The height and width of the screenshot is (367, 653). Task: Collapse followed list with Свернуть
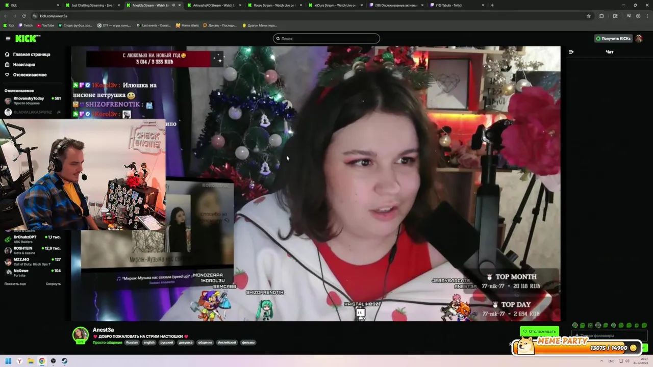click(x=53, y=284)
